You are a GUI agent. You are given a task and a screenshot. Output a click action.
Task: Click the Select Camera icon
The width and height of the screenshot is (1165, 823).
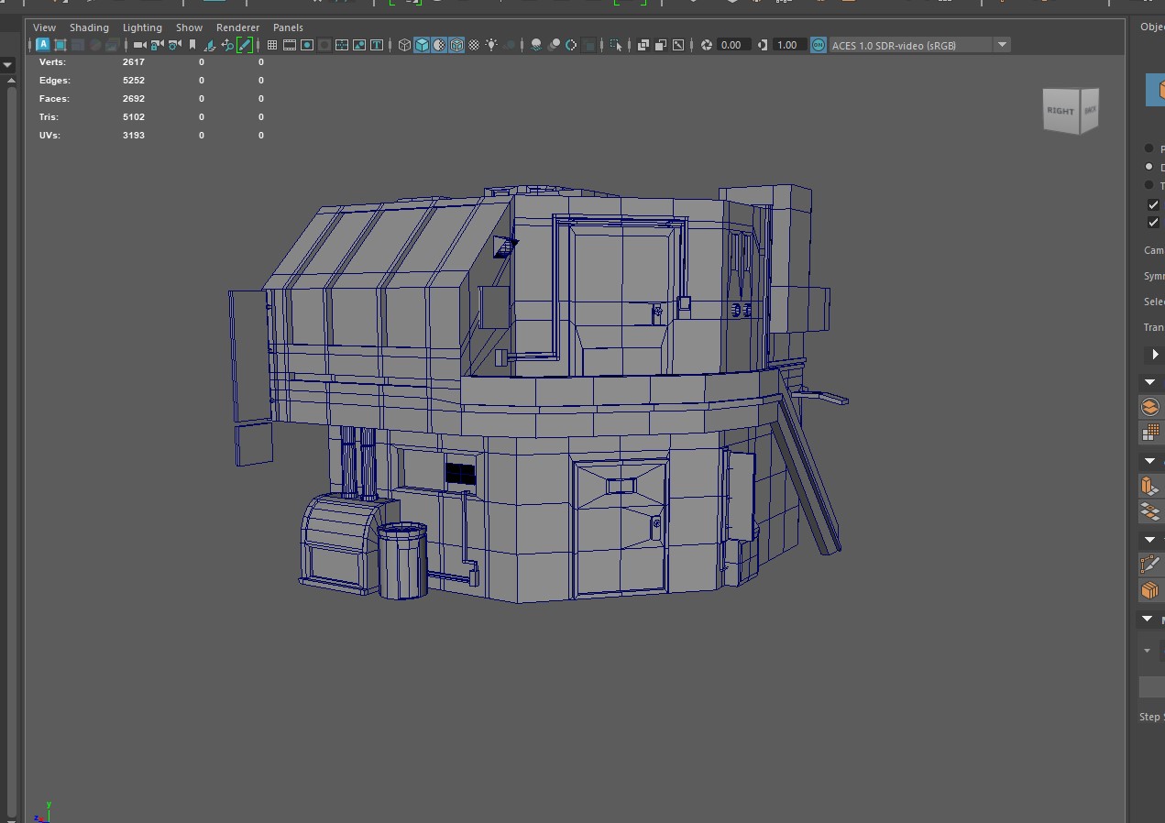(139, 45)
